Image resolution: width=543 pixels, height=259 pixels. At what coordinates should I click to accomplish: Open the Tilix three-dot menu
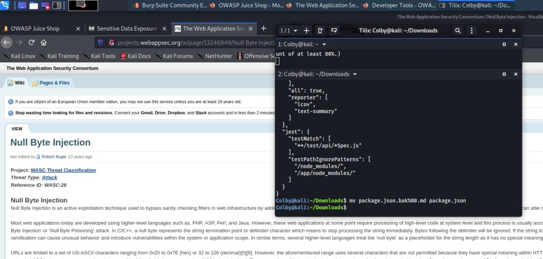click(472, 31)
